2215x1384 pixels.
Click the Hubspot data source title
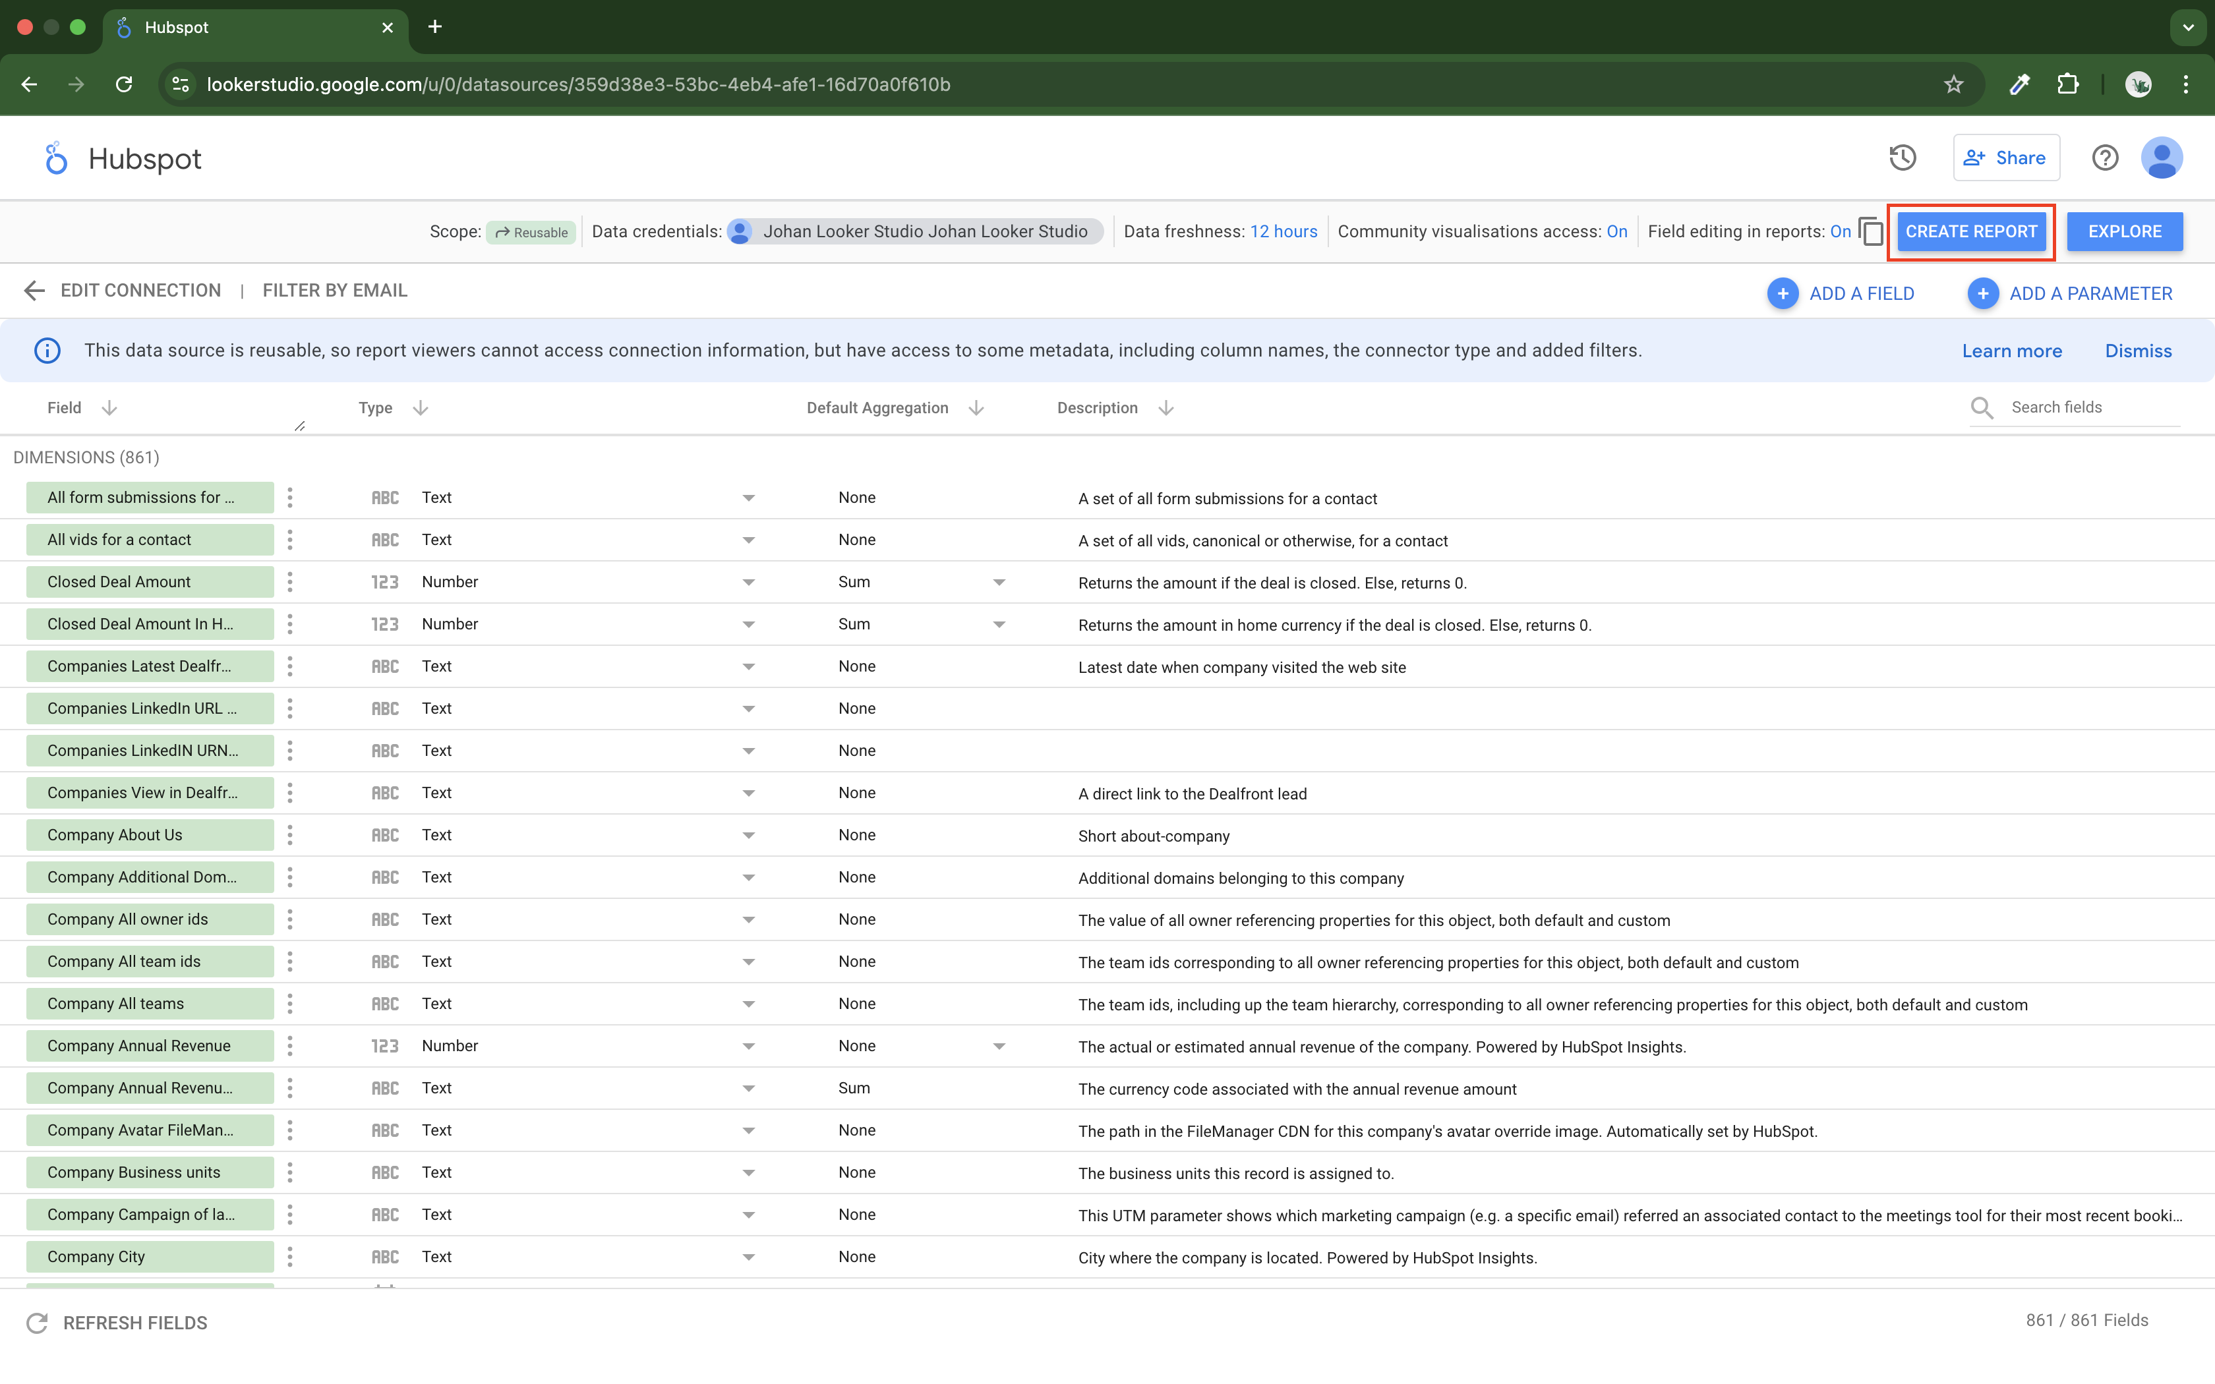(144, 159)
